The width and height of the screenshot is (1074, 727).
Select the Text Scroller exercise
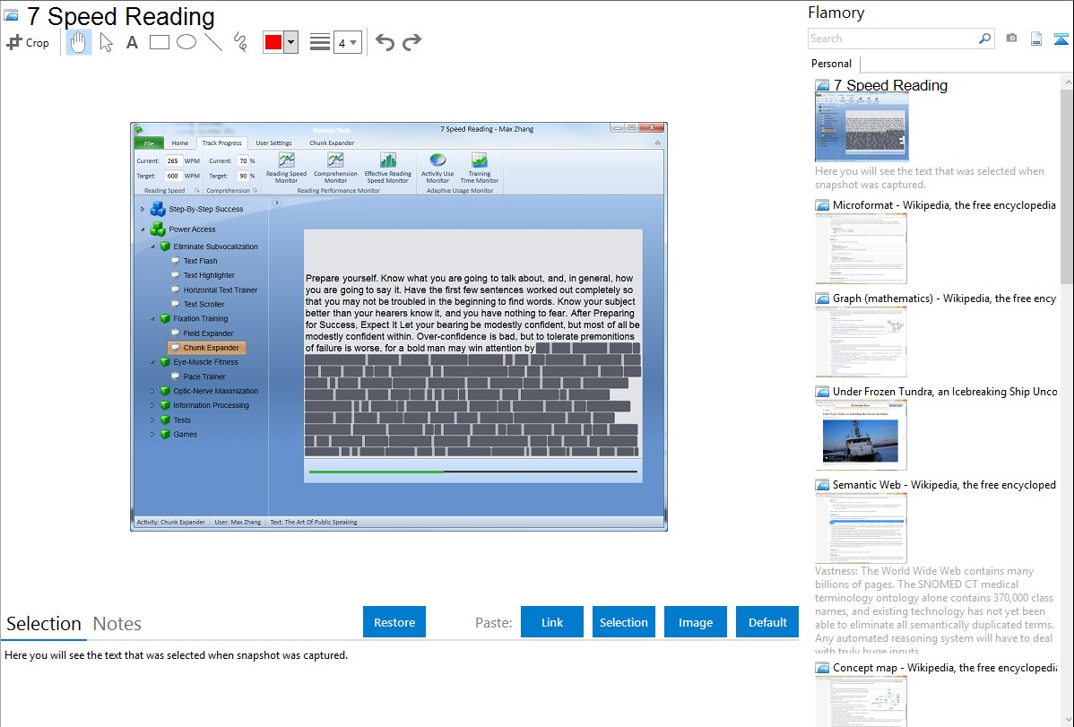pos(204,304)
